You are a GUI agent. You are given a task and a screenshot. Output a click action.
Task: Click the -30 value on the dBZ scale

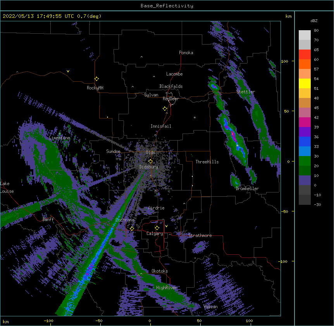coord(317,204)
